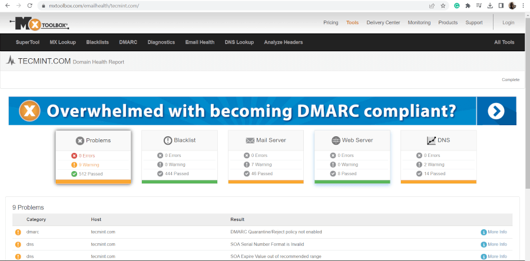Viewport: 530px width, 261px height.
Task: Open the Monitoring page
Action: pos(419,22)
